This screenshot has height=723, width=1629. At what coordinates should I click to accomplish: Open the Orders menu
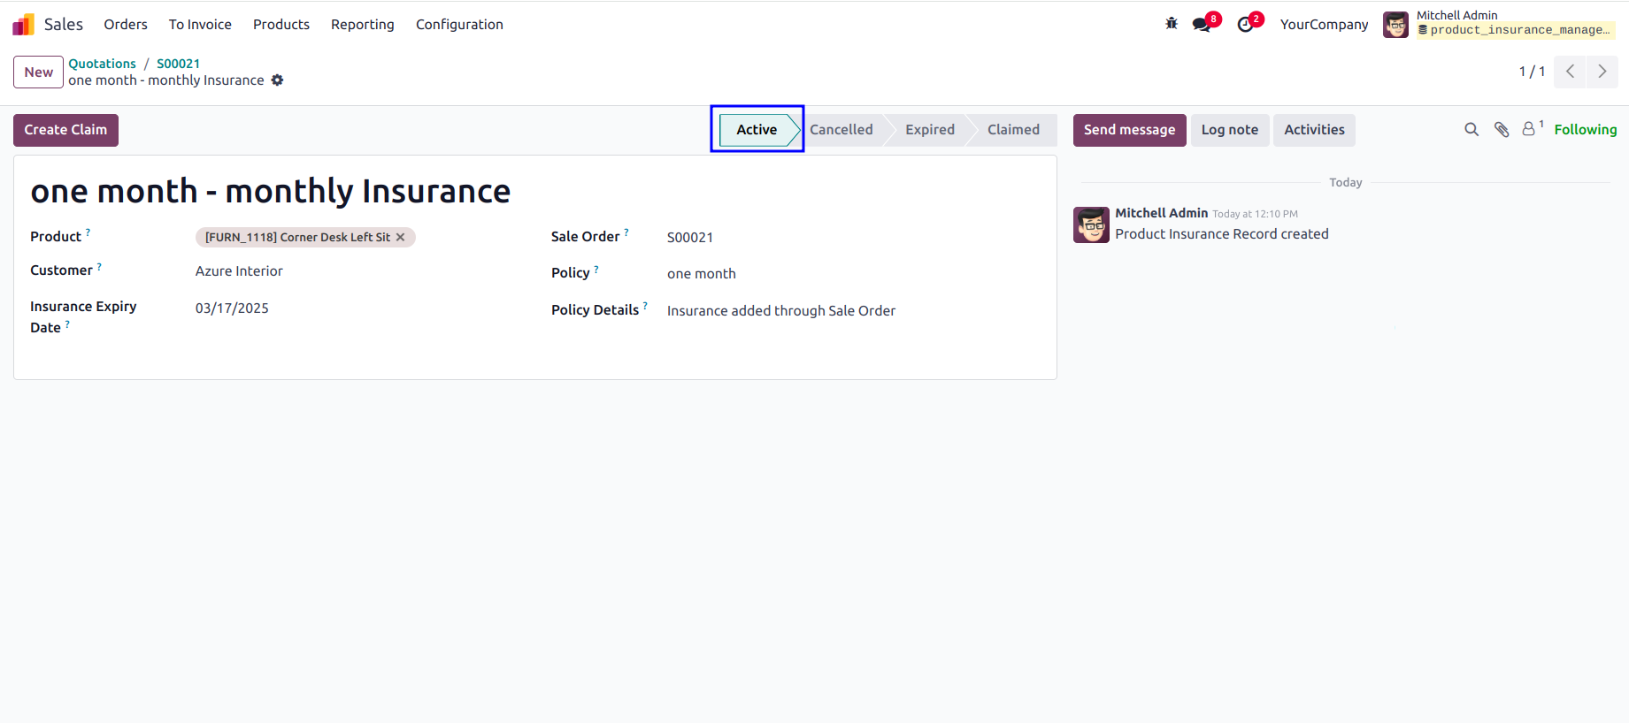126,25
